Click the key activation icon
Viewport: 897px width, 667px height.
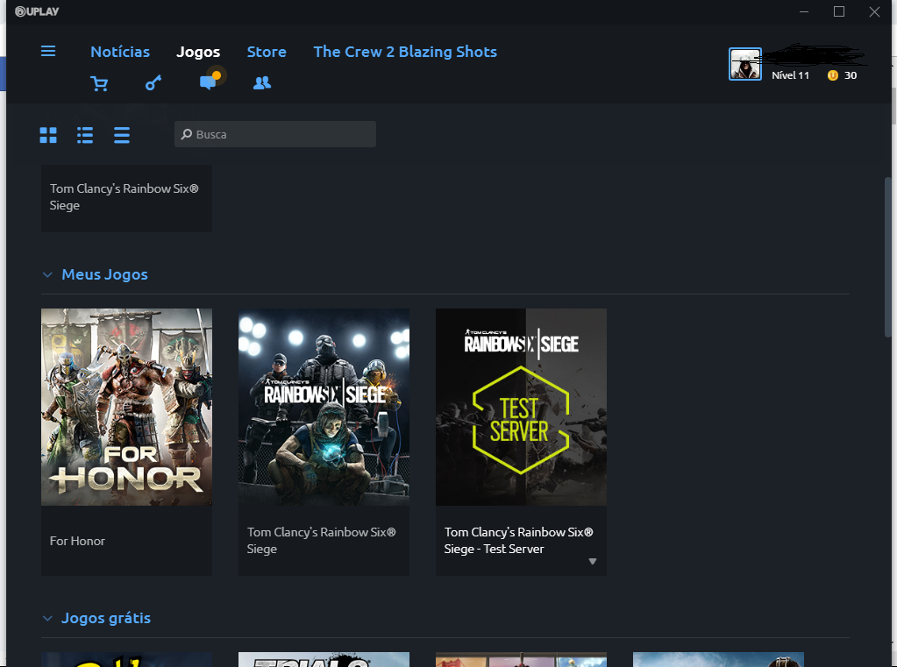(153, 83)
